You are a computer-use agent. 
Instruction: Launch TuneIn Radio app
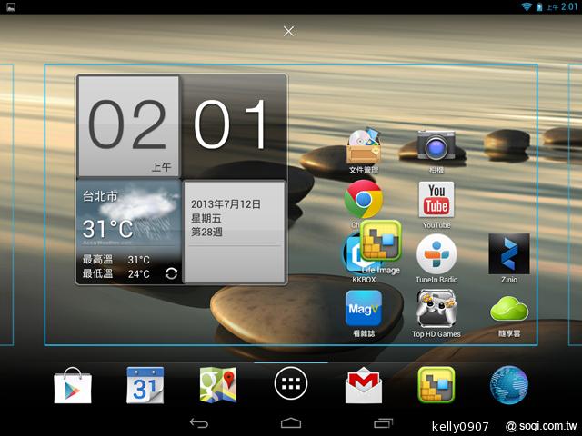(436, 259)
